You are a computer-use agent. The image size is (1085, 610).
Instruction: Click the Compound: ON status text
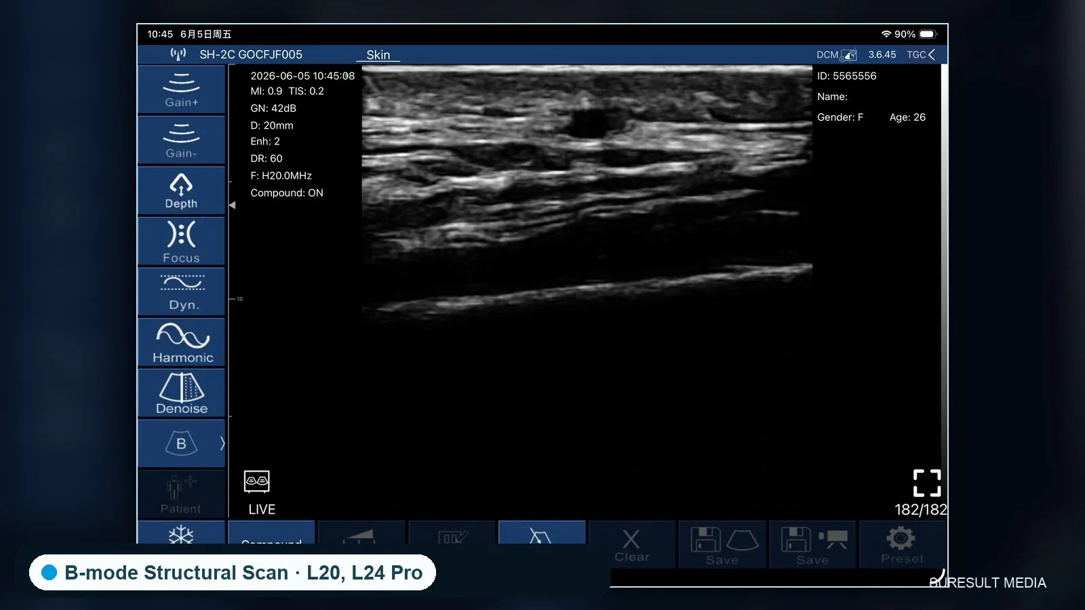pyautogui.click(x=287, y=193)
